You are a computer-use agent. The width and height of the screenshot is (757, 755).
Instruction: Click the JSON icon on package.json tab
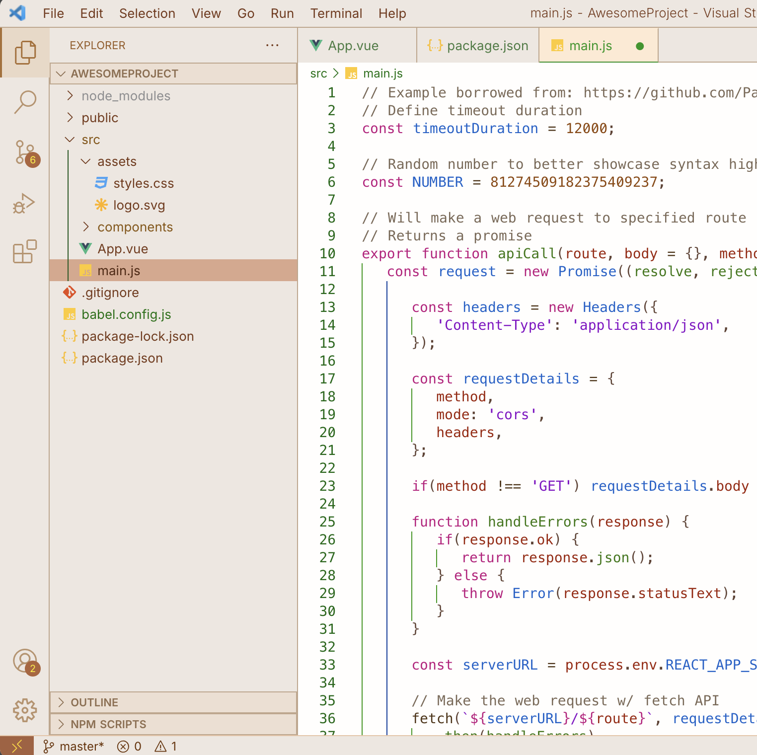435,46
